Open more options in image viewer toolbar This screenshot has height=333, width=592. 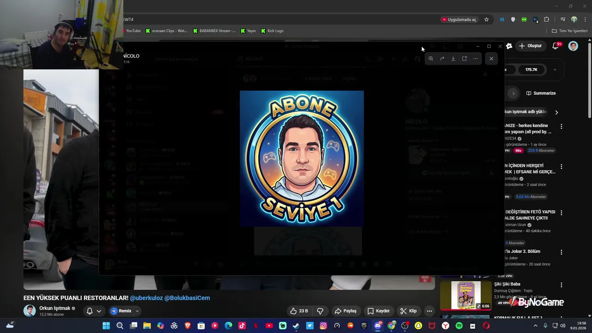point(475,59)
